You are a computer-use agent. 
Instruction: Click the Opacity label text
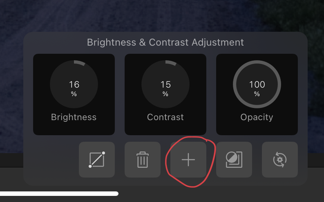[257, 117]
